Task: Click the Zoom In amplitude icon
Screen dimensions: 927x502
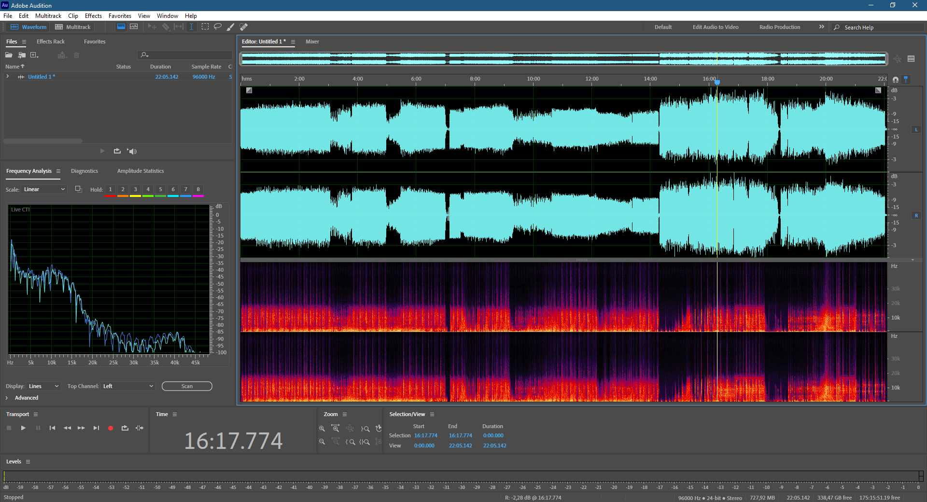Action: [322, 429]
